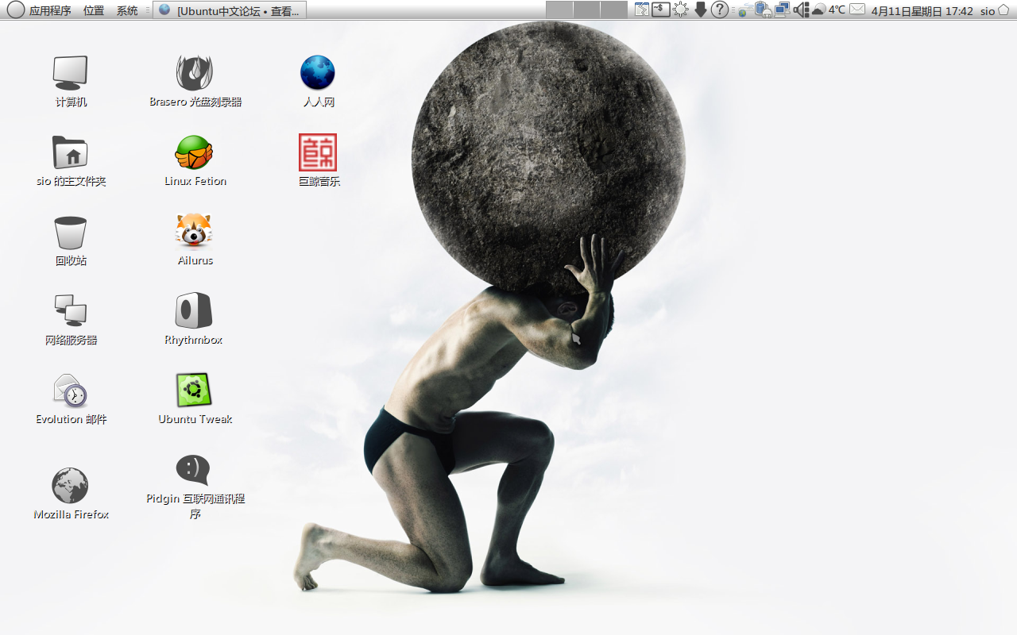Open the network connection monitors icon

point(783,10)
